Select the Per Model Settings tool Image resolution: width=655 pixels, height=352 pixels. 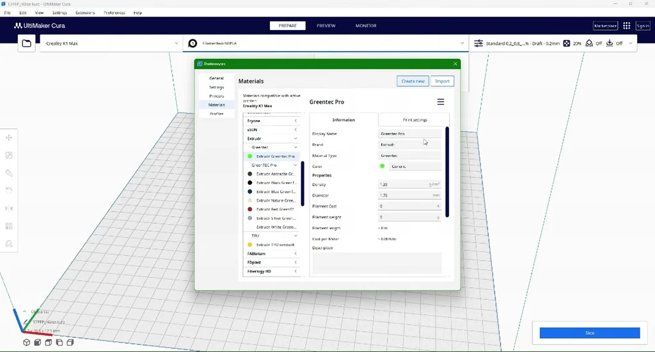click(9, 226)
